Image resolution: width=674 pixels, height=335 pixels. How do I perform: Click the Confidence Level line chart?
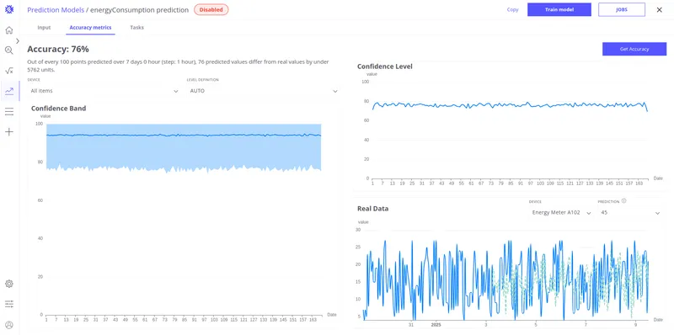[x=510, y=105]
